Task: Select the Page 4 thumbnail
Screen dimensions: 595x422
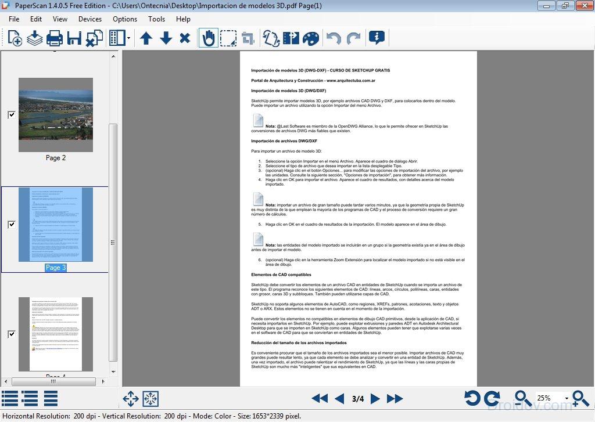Action: pyautogui.click(x=56, y=334)
